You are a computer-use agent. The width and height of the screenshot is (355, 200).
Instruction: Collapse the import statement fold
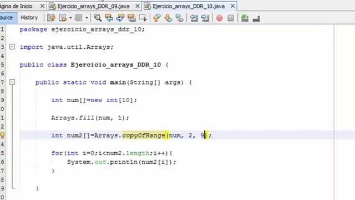coord(12,47)
